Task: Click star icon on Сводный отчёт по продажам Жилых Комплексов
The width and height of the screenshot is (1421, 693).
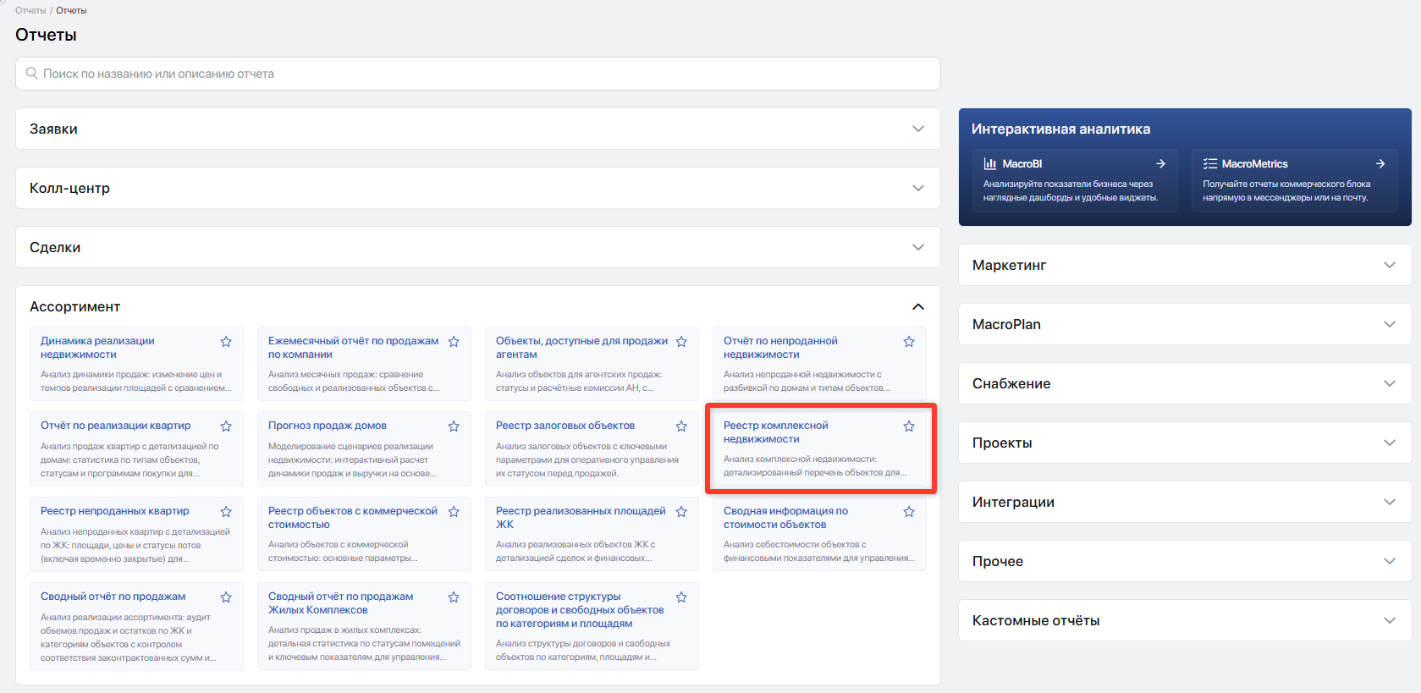Action: [x=454, y=597]
